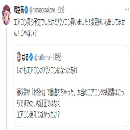130x130 pixels.
Task: Click quoted line ちですみたいな訂正ではなく
Action: [38, 103]
